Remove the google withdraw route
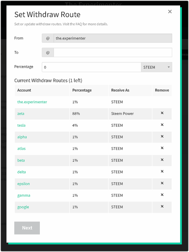 pyautogui.click(x=162, y=207)
